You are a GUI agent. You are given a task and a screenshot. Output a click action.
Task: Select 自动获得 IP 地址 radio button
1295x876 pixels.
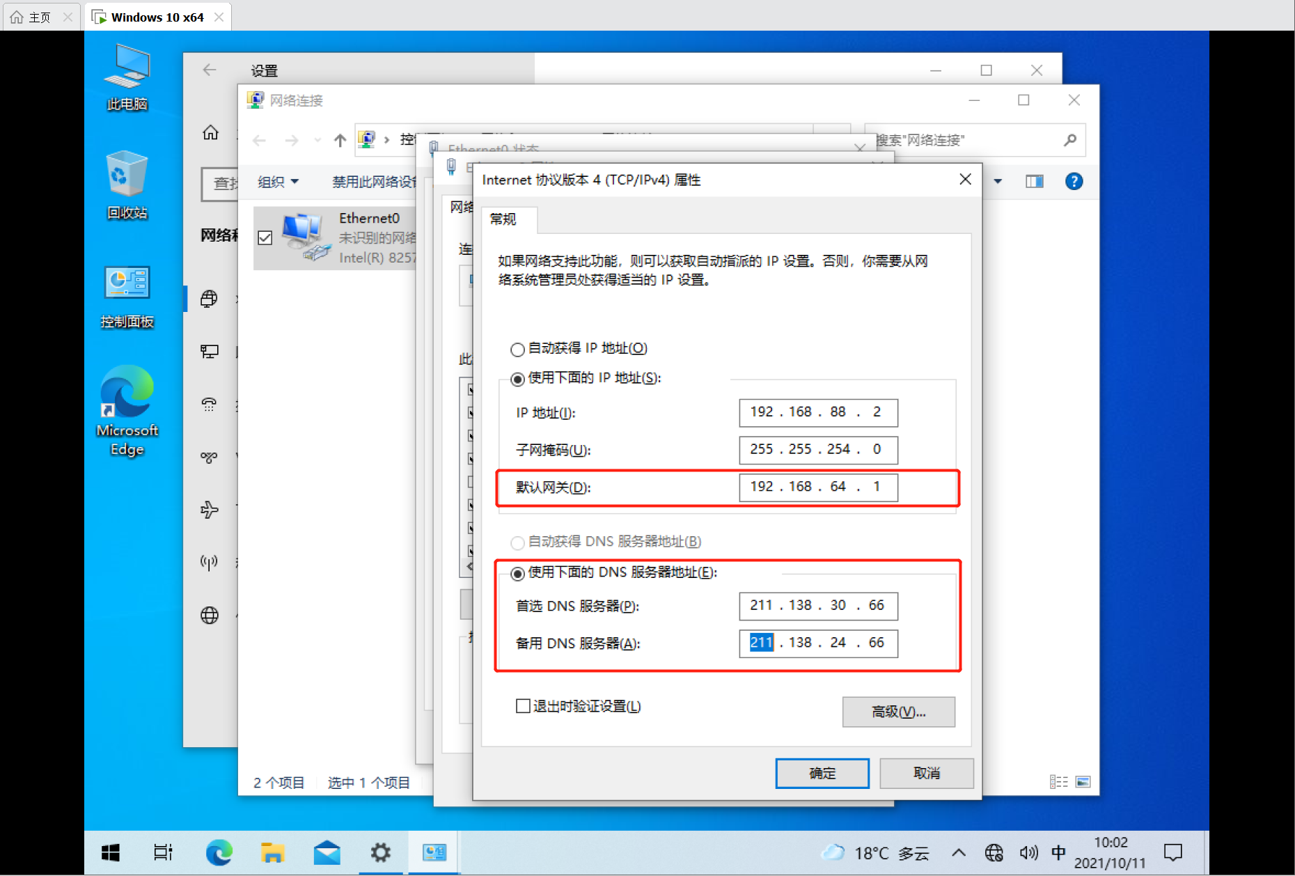[517, 349]
